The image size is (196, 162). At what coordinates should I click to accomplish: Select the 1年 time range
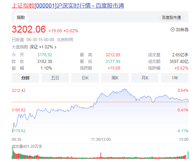(x=175, y=78)
